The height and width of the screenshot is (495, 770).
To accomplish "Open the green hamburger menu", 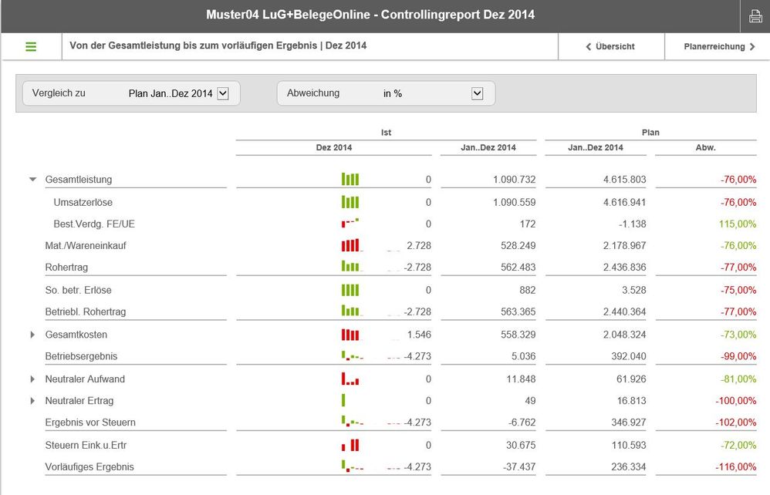I will click(31, 46).
